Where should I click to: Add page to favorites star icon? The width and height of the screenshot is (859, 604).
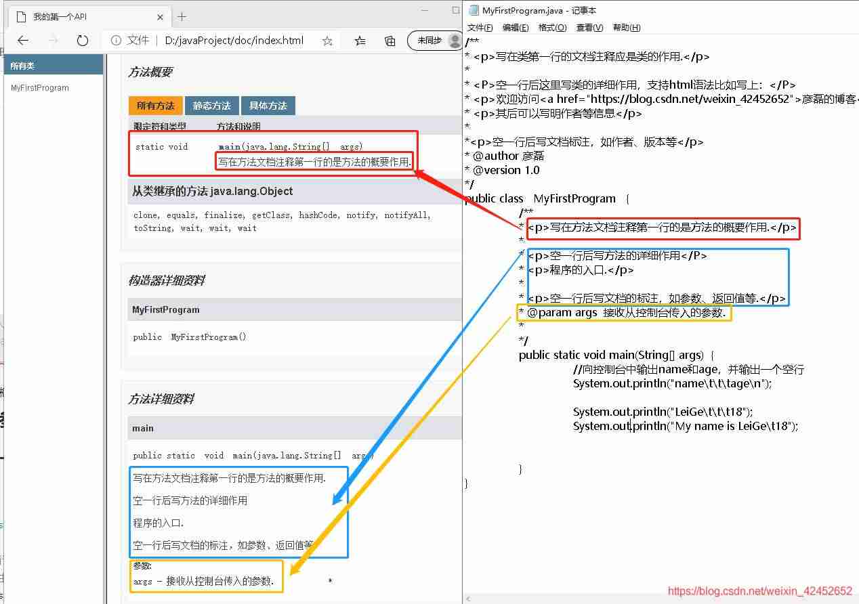tap(327, 41)
